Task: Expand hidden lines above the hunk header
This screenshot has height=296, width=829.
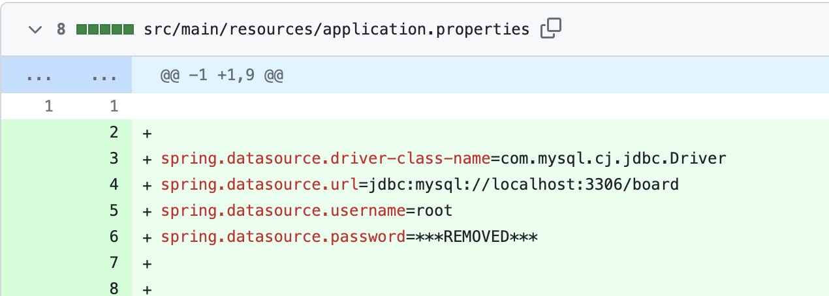Action: click(66, 76)
